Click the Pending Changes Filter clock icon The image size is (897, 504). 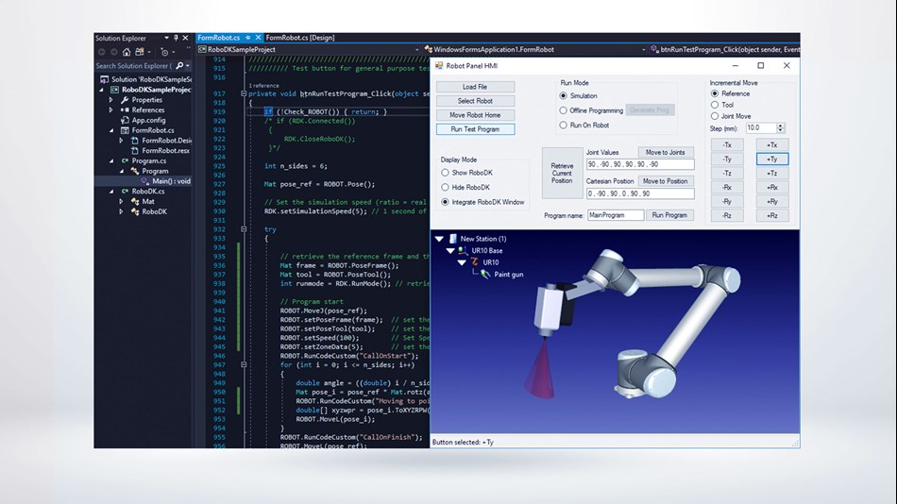[x=164, y=52]
